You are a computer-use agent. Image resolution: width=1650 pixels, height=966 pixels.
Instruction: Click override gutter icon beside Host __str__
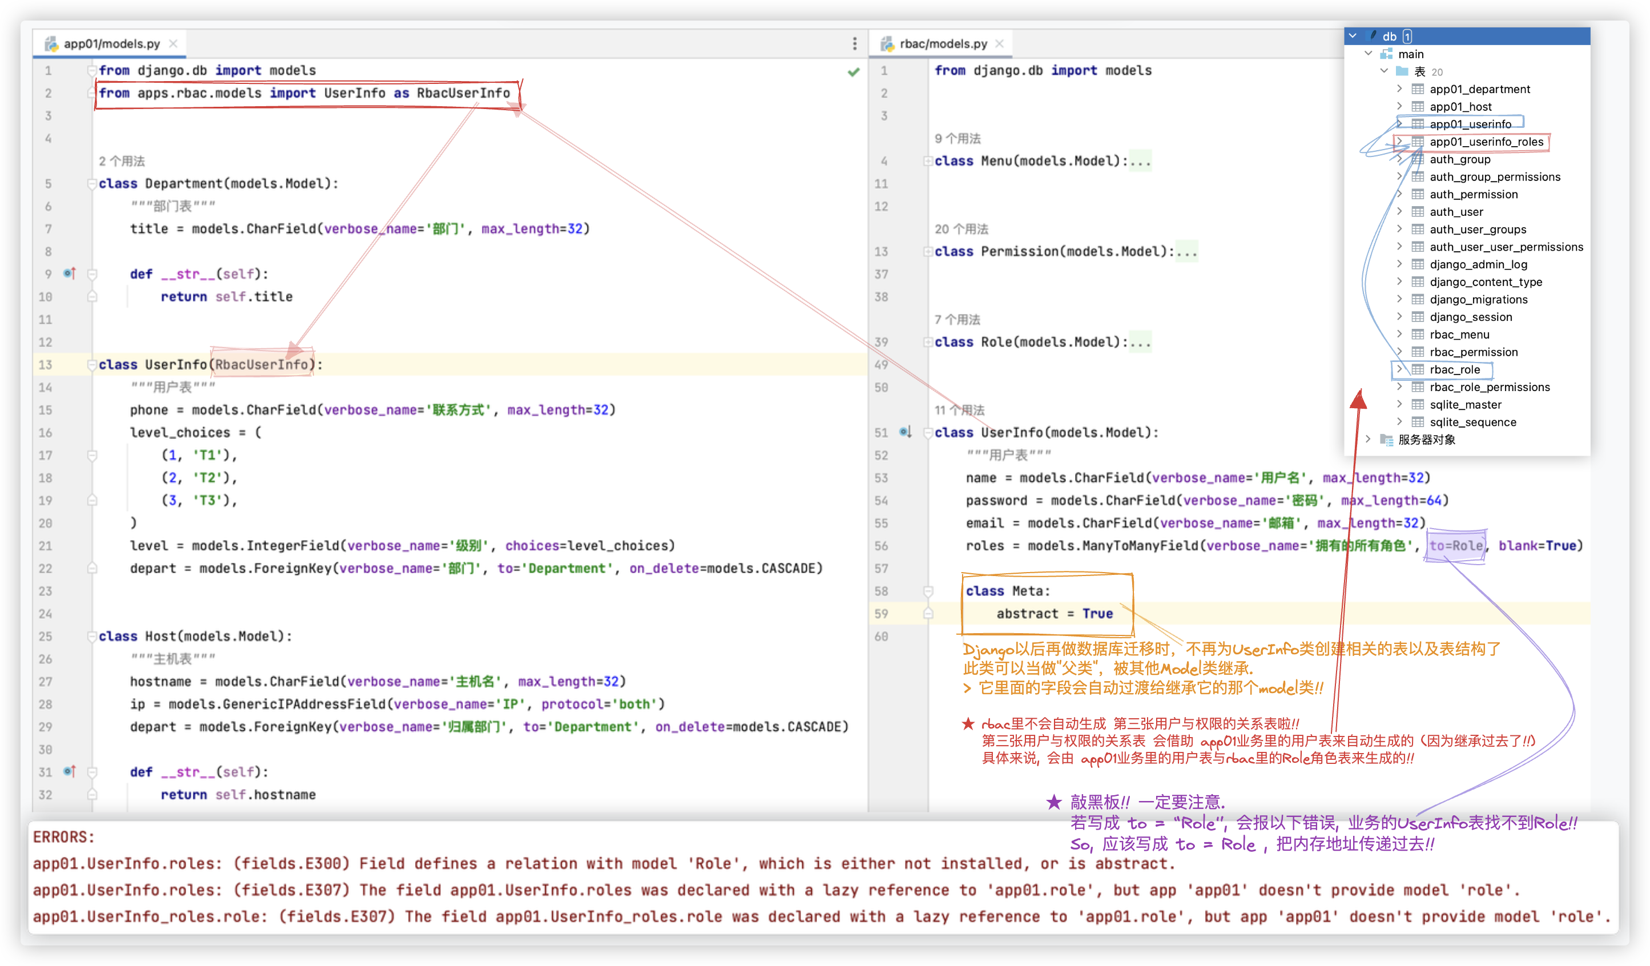[x=70, y=771]
